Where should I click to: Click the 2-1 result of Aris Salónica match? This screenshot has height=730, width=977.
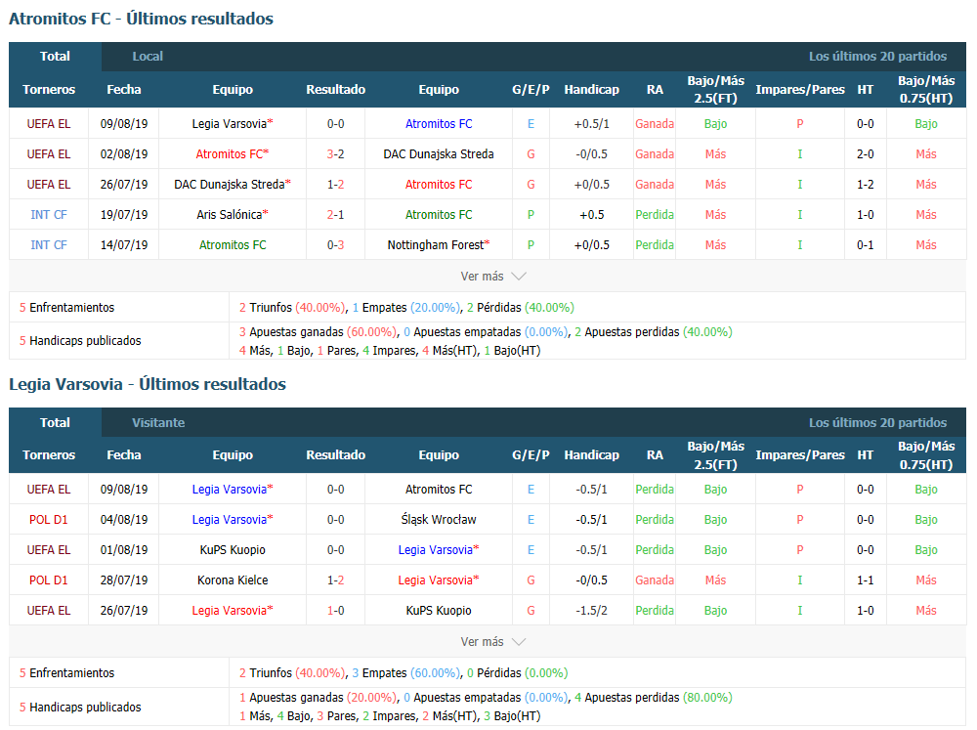pyautogui.click(x=336, y=214)
